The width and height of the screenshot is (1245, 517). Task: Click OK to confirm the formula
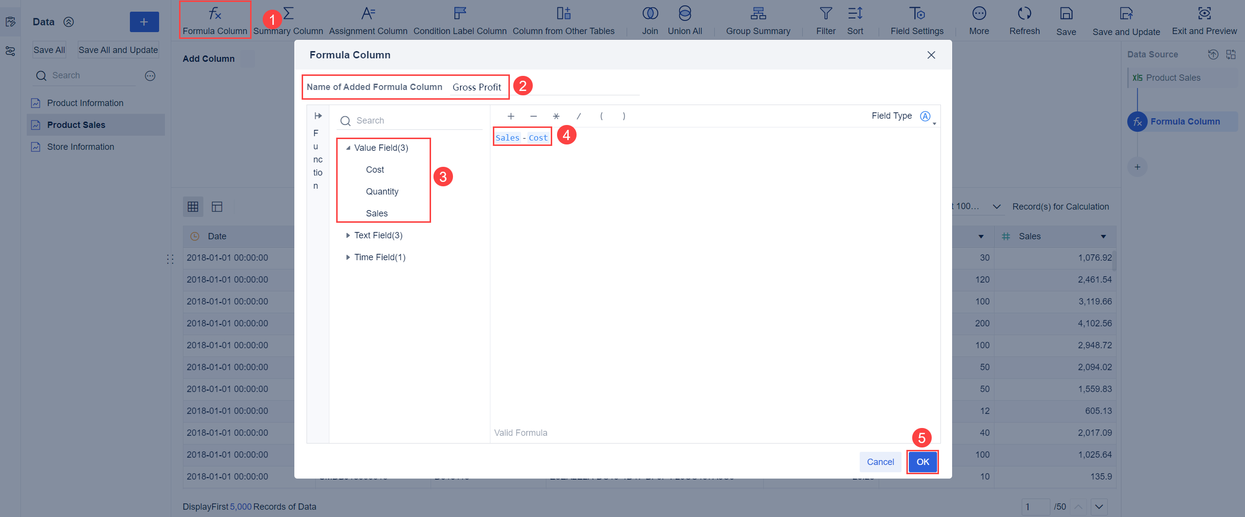(922, 462)
